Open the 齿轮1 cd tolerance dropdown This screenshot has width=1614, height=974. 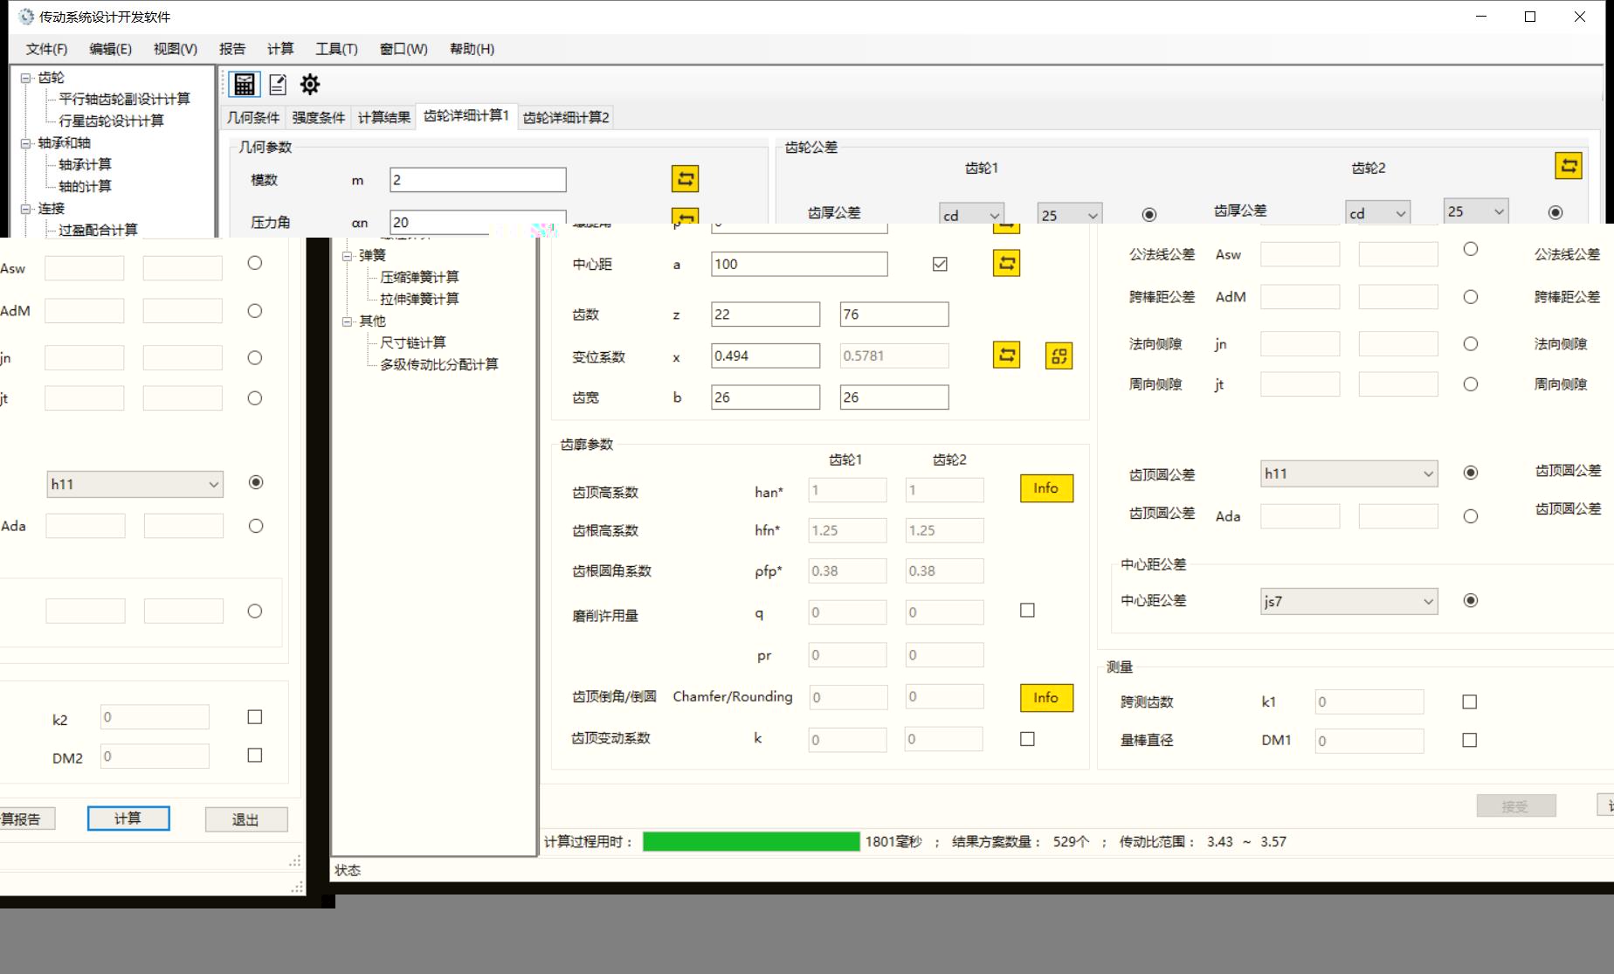(x=971, y=215)
